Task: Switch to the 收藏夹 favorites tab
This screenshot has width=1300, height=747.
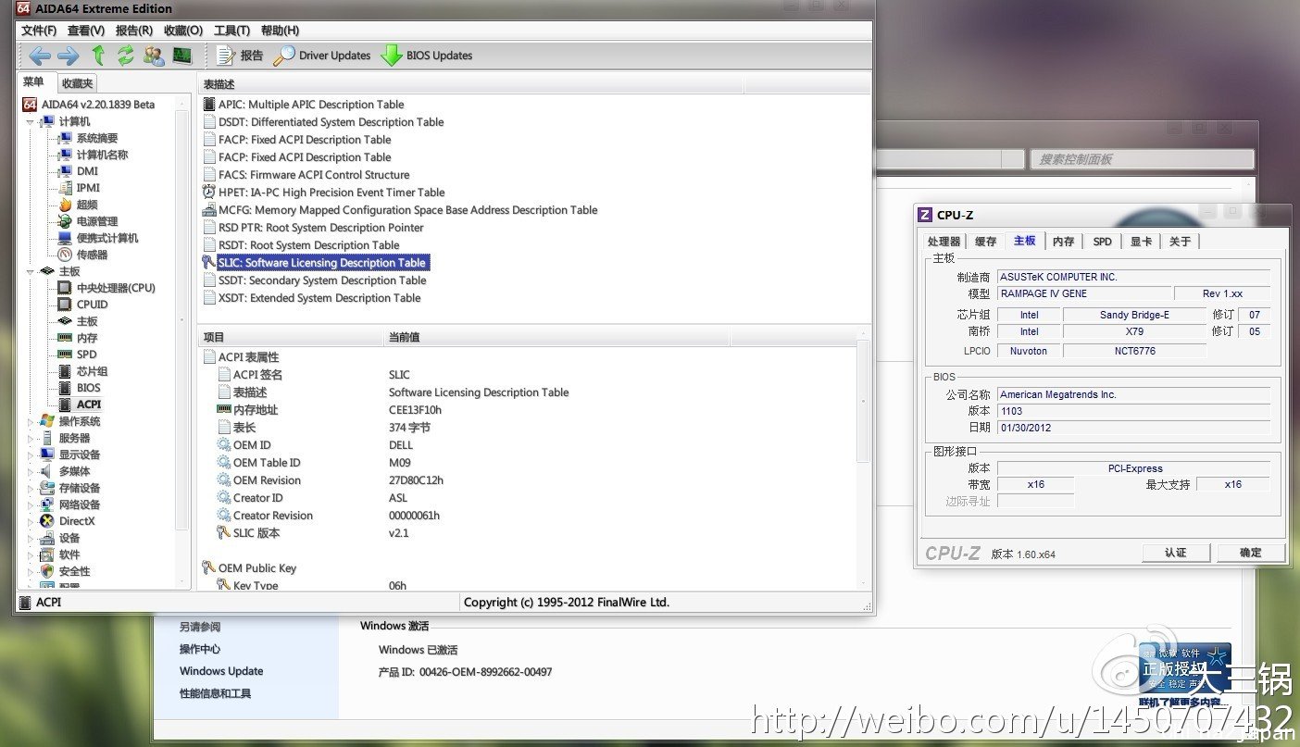Action: 77,83
